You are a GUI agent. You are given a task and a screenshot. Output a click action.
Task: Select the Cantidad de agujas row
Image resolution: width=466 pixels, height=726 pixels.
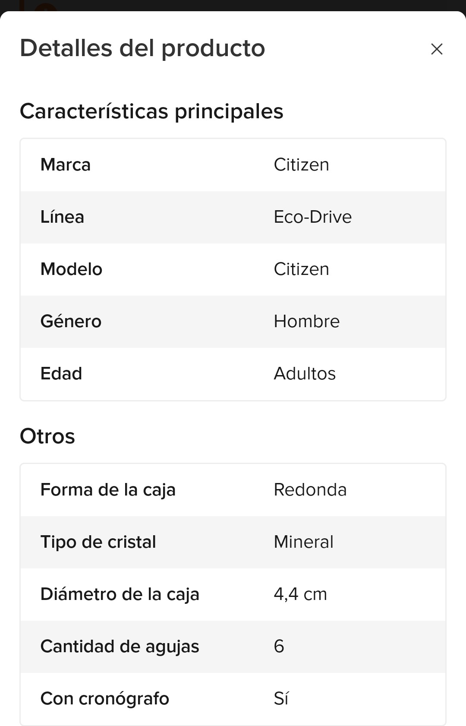233,647
